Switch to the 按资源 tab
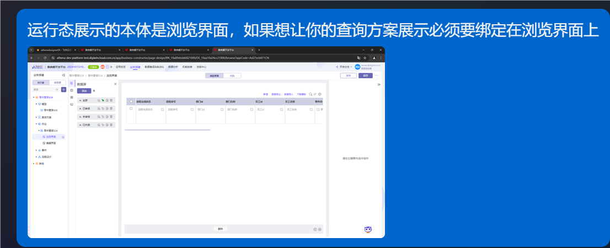Viewport: 610px width, 248px height. tap(57, 83)
